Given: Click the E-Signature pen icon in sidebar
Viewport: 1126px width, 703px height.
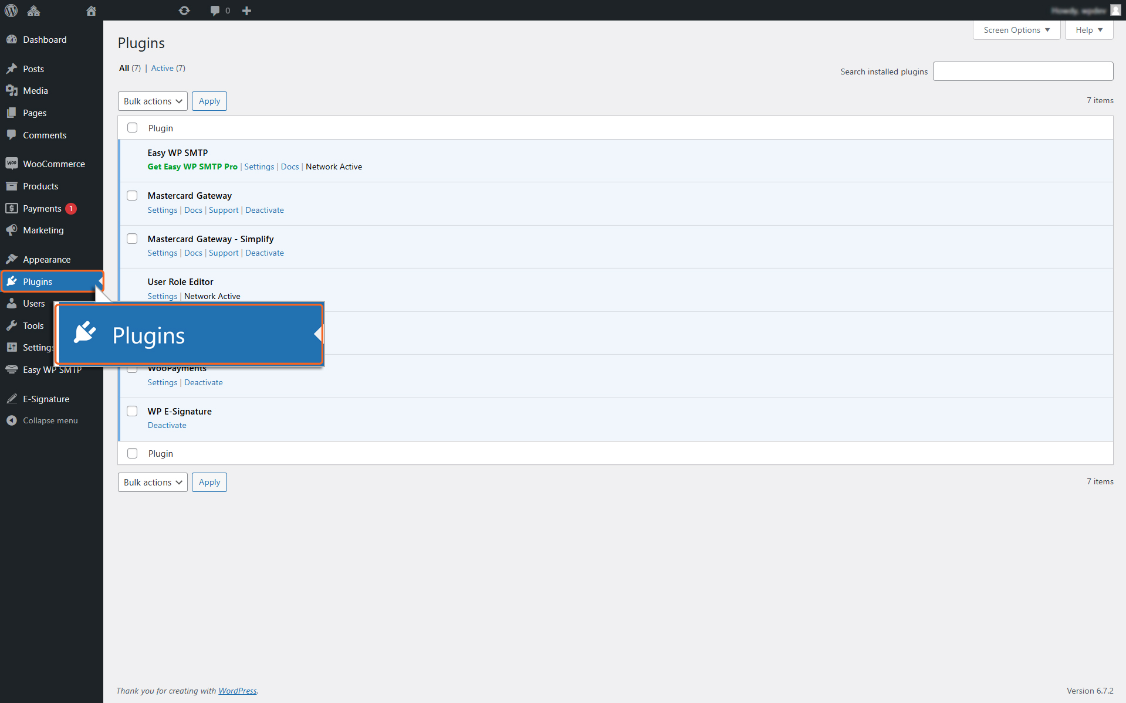Looking at the screenshot, I should pos(12,399).
